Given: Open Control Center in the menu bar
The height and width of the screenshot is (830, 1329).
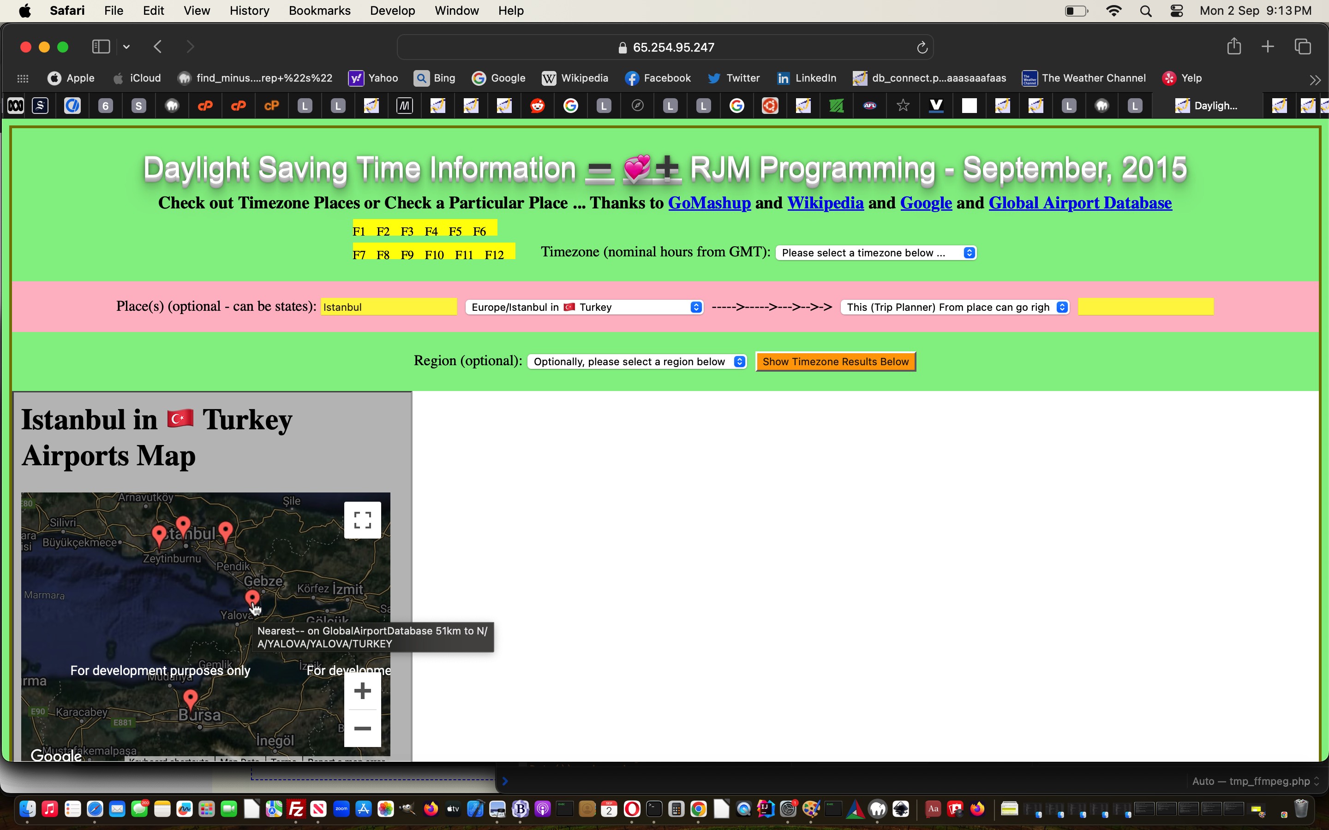Looking at the screenshot, I should pos(1176,11).
